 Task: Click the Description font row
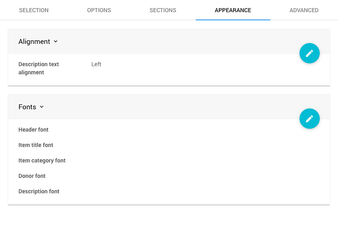(x=39, y=191)
